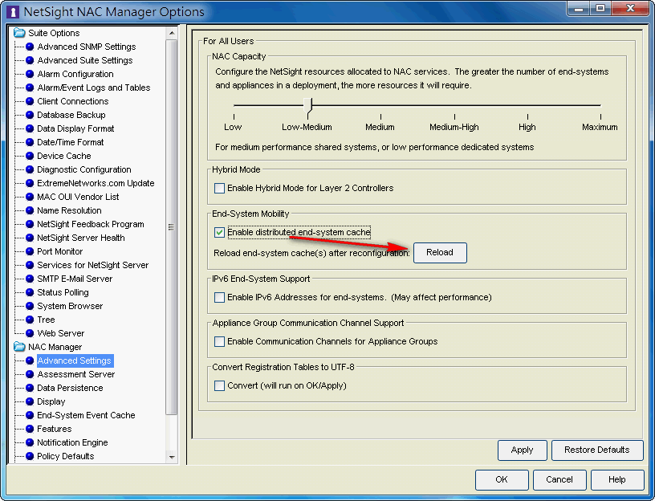Click the NetSight app icon in title bar
This screenshot has width=655, height=501.
point(13,11)
